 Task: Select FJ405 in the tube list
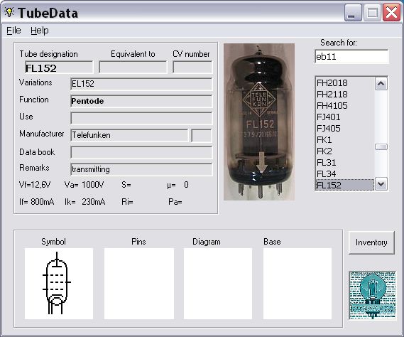click(x=345, y=128)
